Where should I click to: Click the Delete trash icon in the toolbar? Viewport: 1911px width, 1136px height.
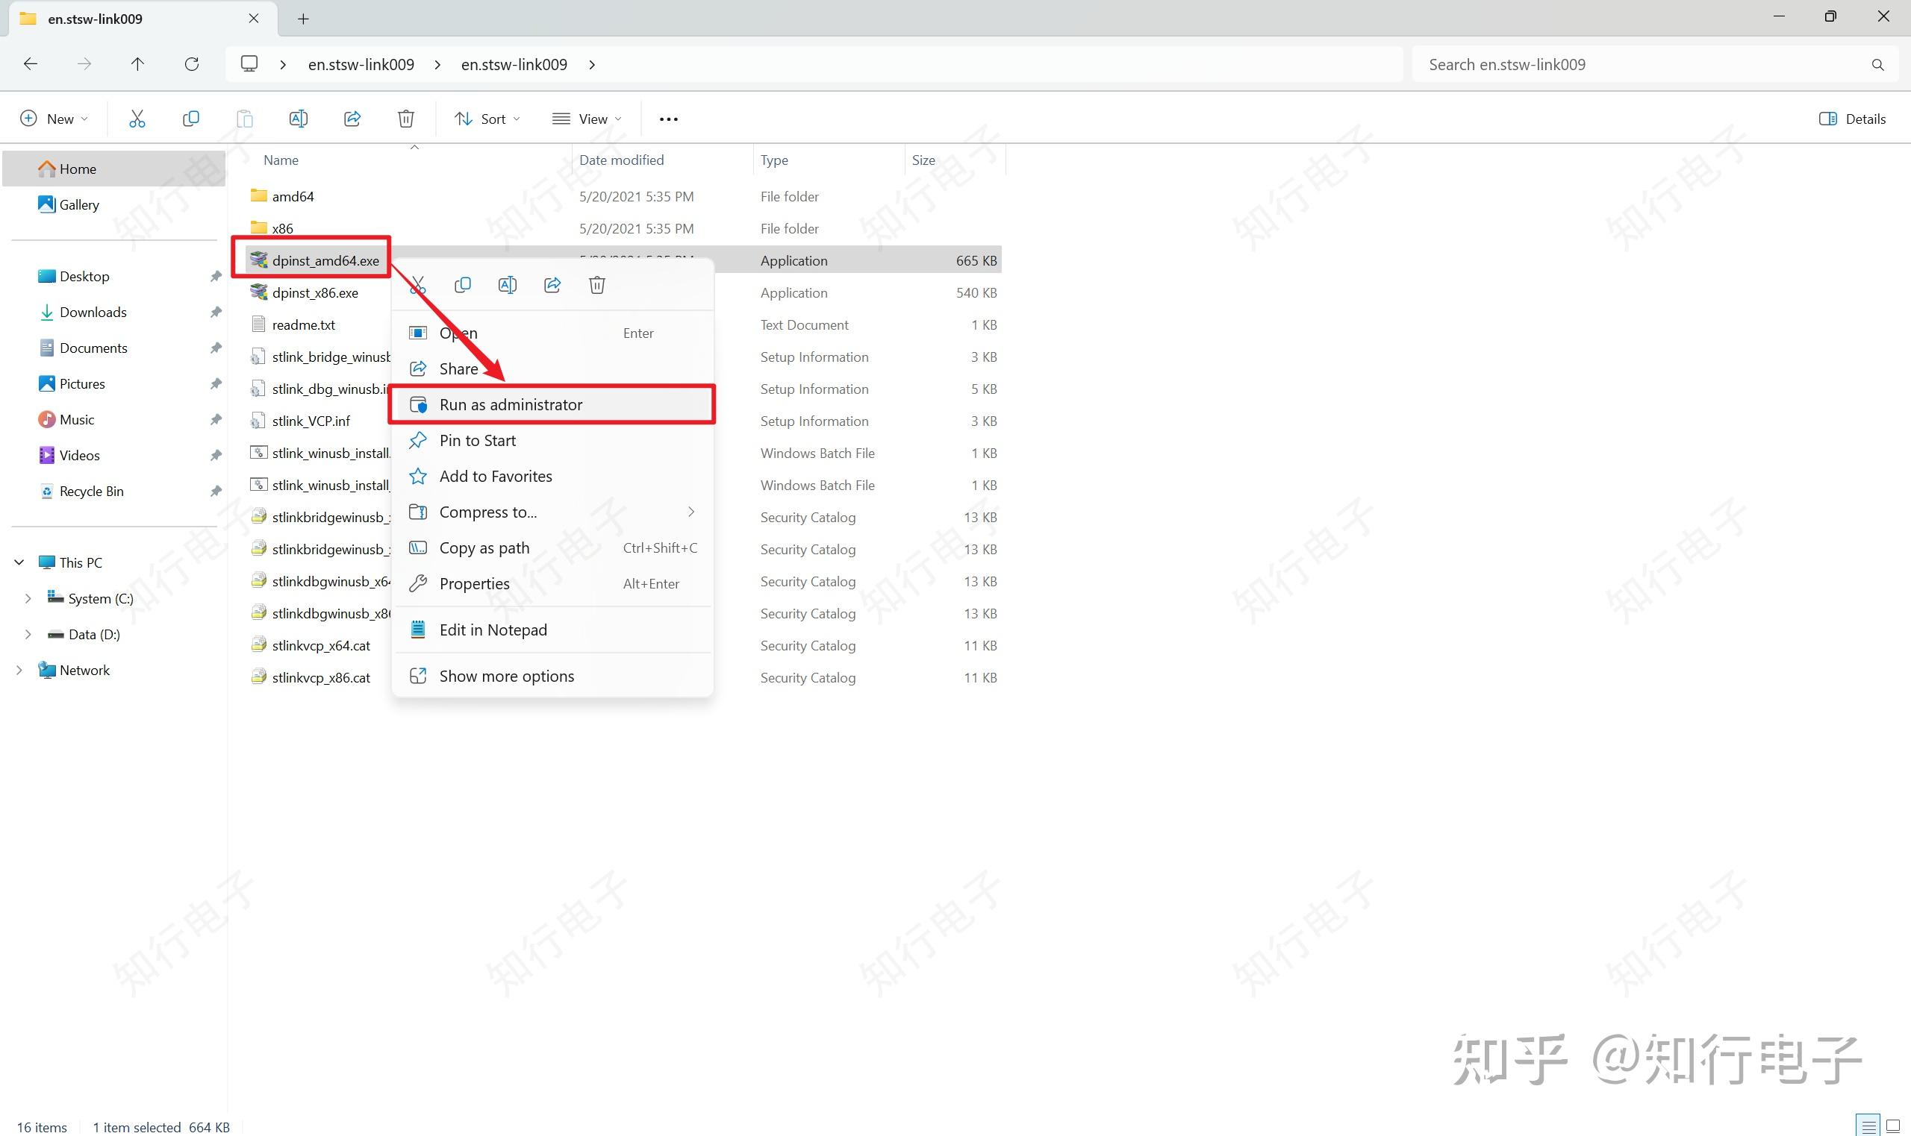click(406, 119)
